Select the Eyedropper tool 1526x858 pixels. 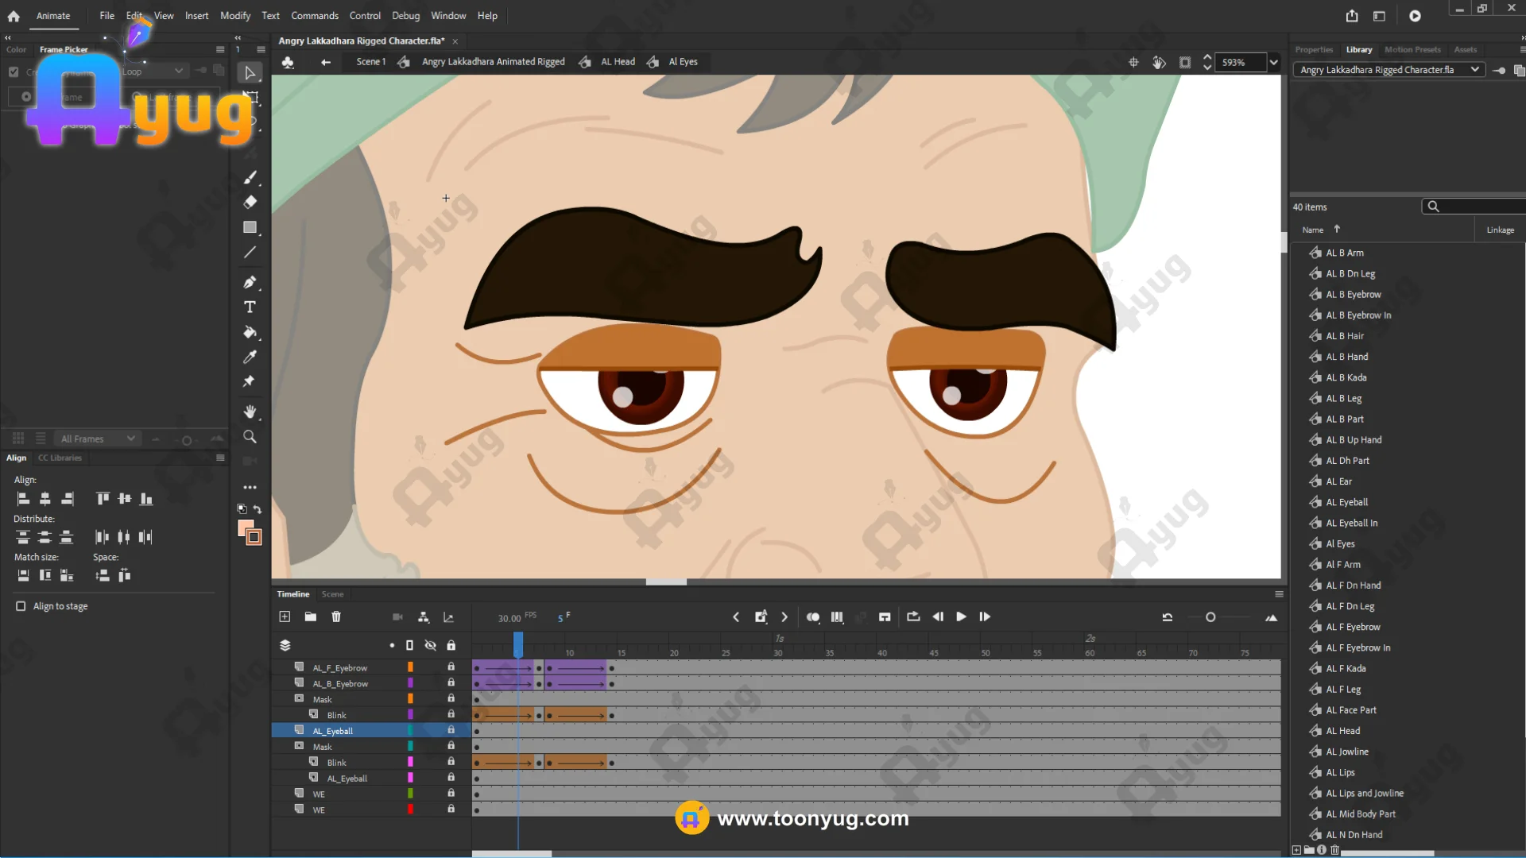(250, 357)
